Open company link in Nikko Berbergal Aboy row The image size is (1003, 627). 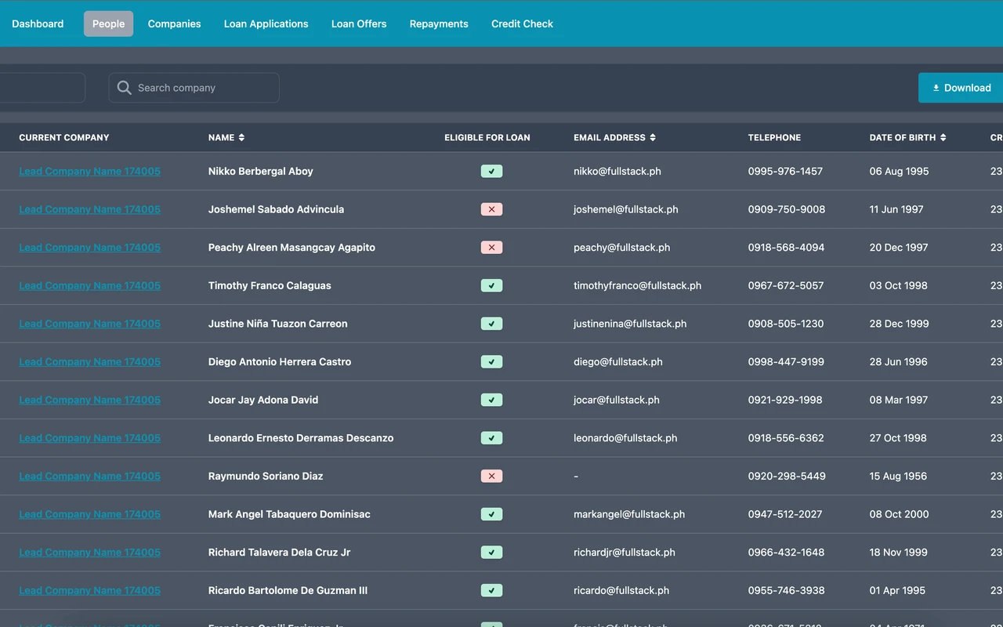[x=90, y=172]
